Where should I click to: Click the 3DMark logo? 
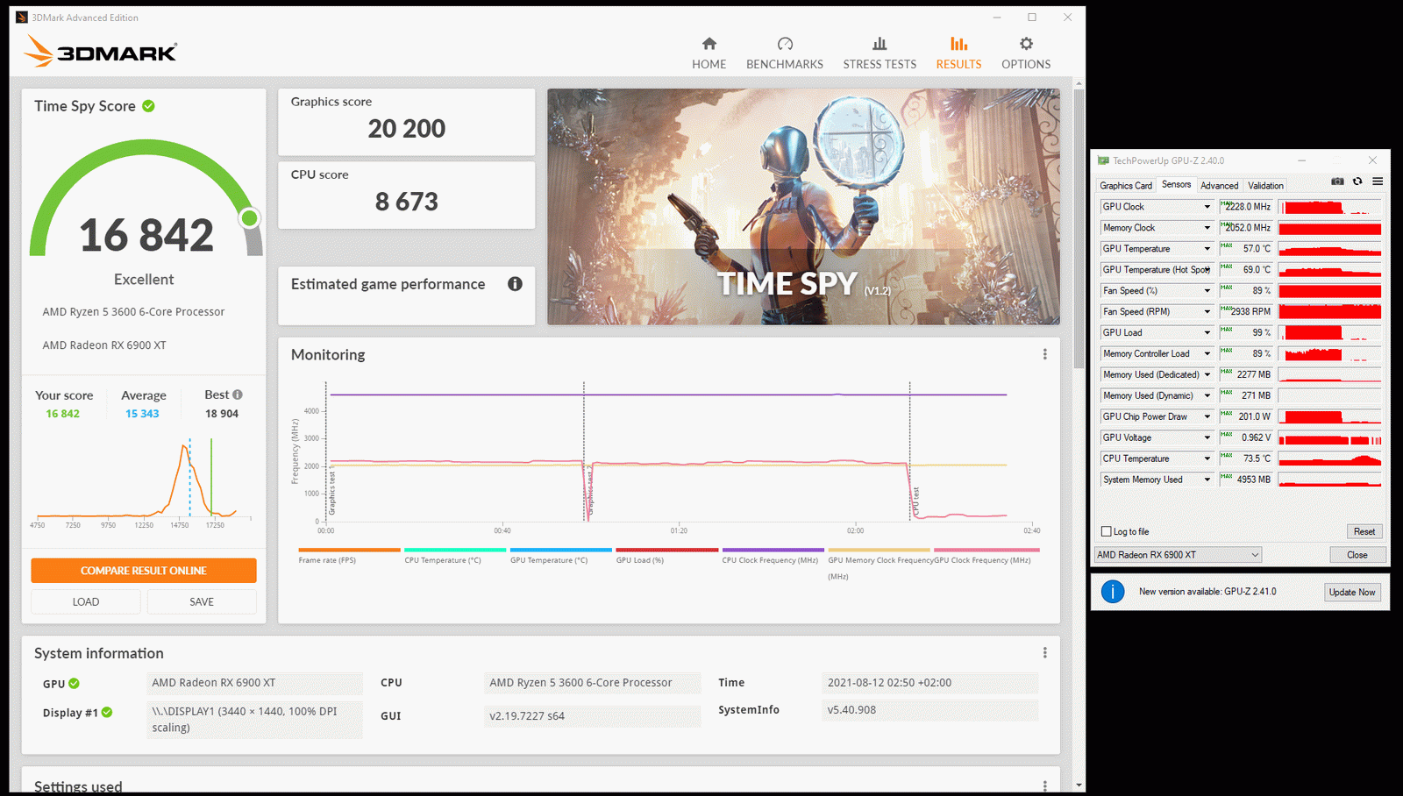point(100,52)
